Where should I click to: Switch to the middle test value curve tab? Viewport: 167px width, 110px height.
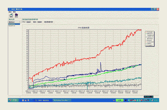pyautogui.click(x=38, y=22)
